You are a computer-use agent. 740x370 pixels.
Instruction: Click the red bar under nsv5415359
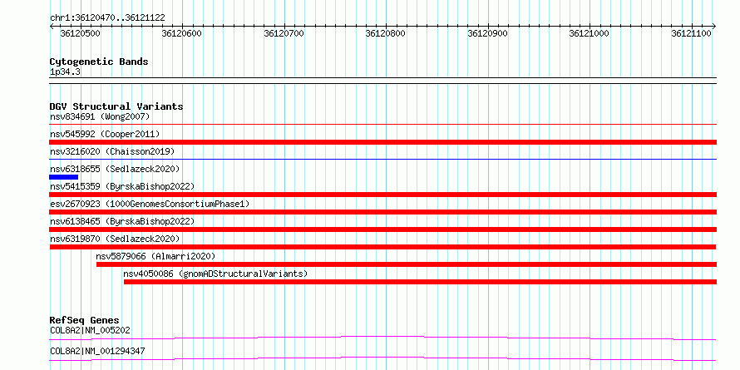[x=382, y=195]
